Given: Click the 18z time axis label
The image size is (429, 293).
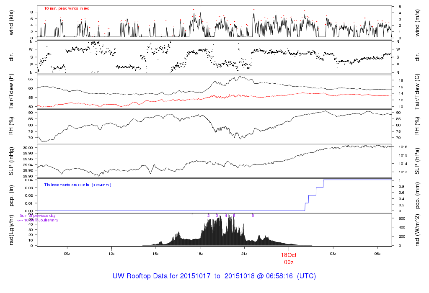Looking at the screenshot, I should click(200, 254).
